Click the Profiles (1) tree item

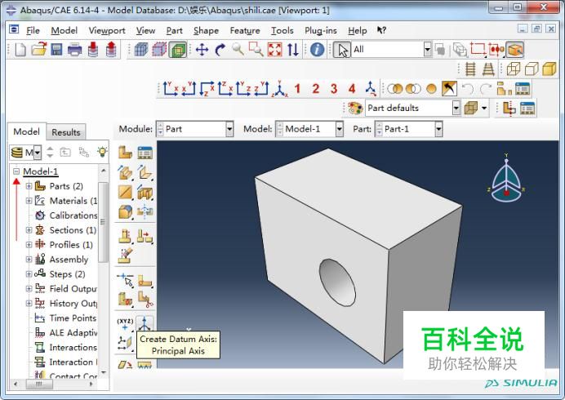tap(71, 245)
